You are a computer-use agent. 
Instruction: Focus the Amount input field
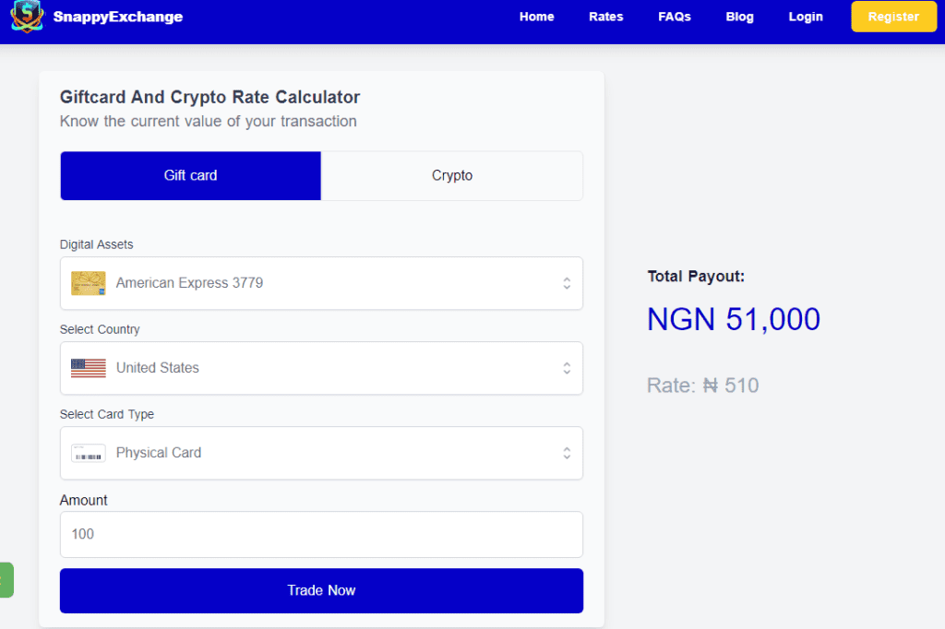point(321,534)
